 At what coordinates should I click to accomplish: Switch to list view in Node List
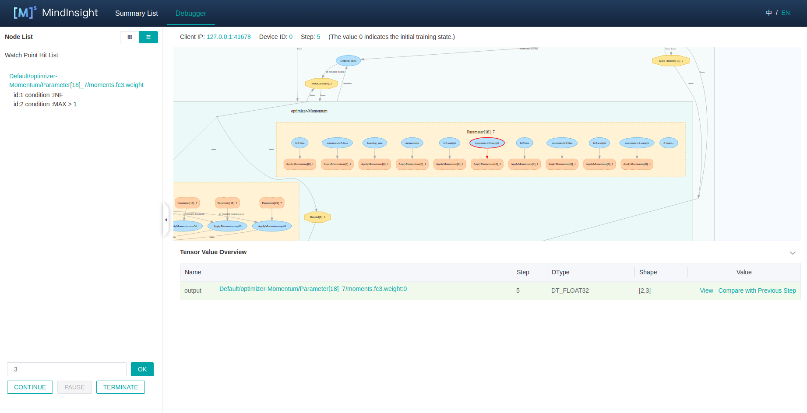(x=148, y=37)
